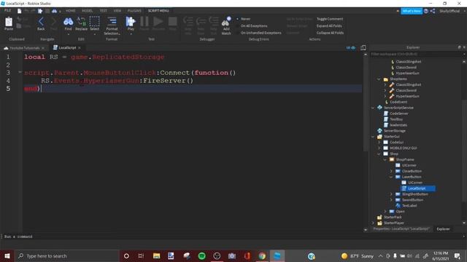Click the Spotify icon in taskbar
467x262 pixels.
201,256
